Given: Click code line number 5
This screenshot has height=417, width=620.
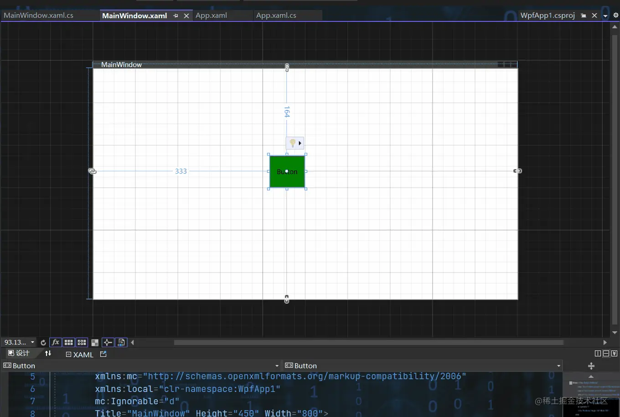Looking at the screenshot, I should click(x=32, y=376).
